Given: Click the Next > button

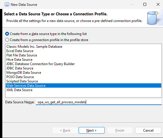Looking at the screenshot, I should 92,130.
